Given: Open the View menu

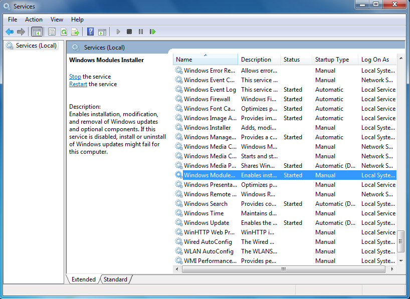Looking at the screenshot, I should point(57,20).
